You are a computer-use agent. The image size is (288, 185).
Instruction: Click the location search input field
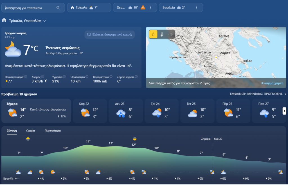click(30, 8)
